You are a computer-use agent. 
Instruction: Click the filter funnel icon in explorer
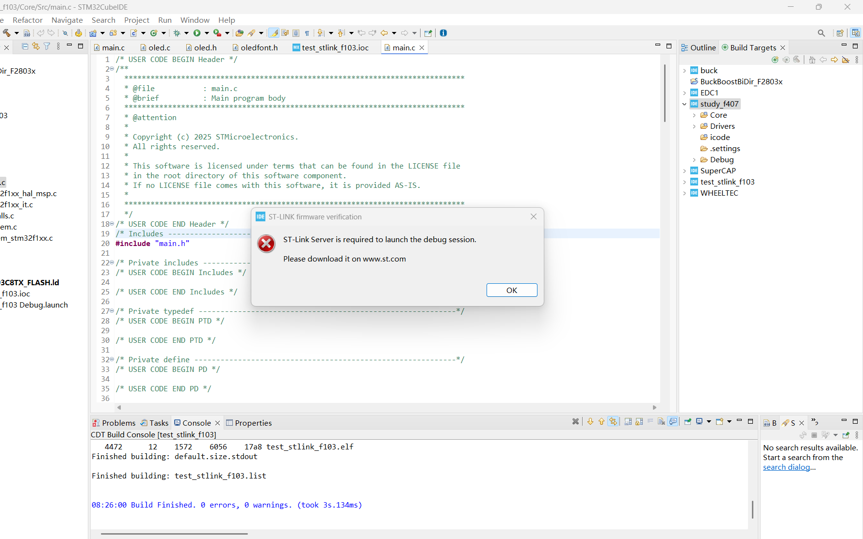[x=47, y=46]
